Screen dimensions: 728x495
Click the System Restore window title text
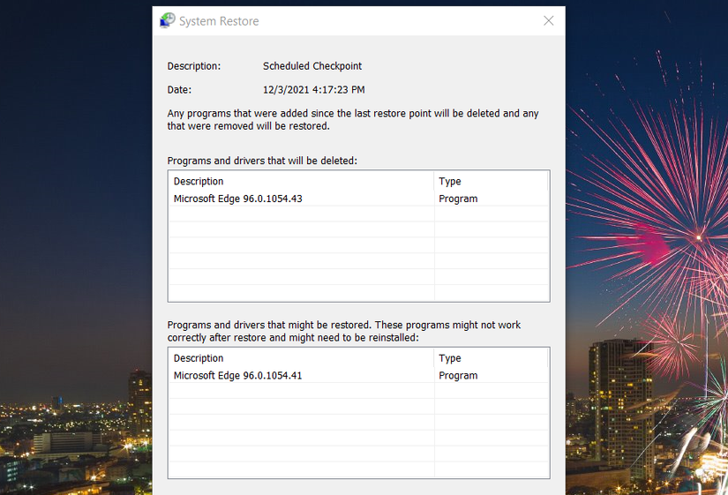219,21
